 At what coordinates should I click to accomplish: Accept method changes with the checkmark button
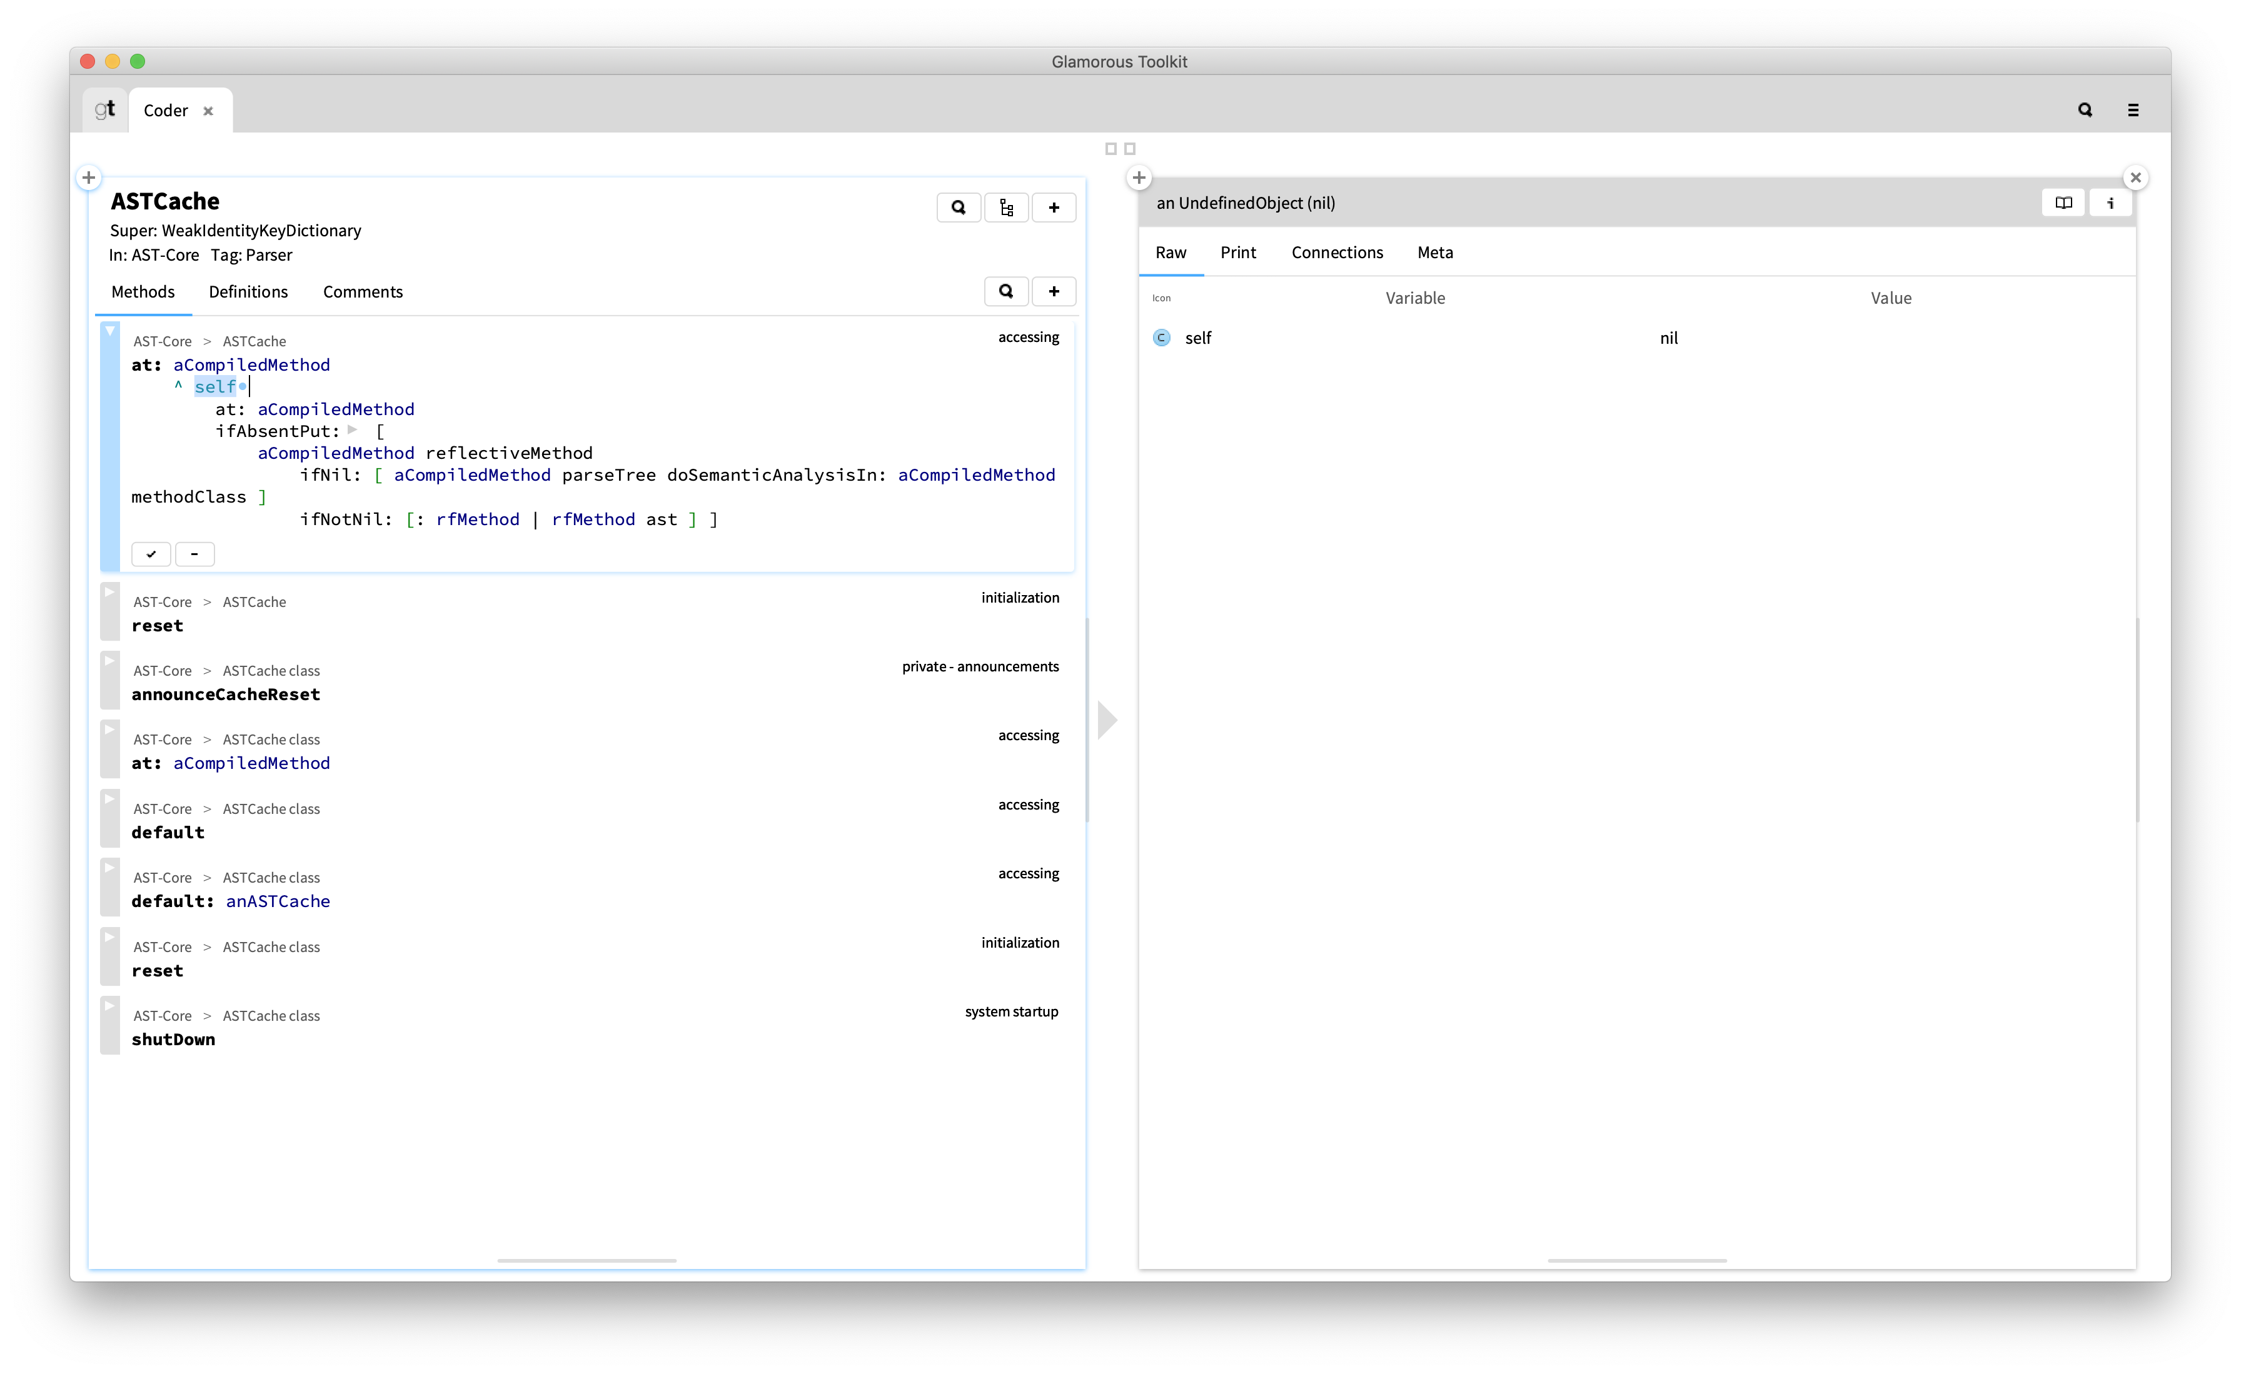151,554
